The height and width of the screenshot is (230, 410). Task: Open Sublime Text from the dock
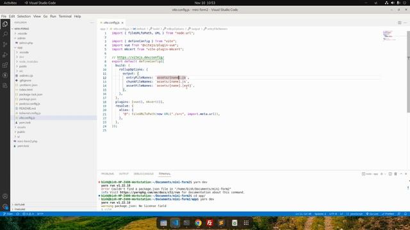coord(221,223)
